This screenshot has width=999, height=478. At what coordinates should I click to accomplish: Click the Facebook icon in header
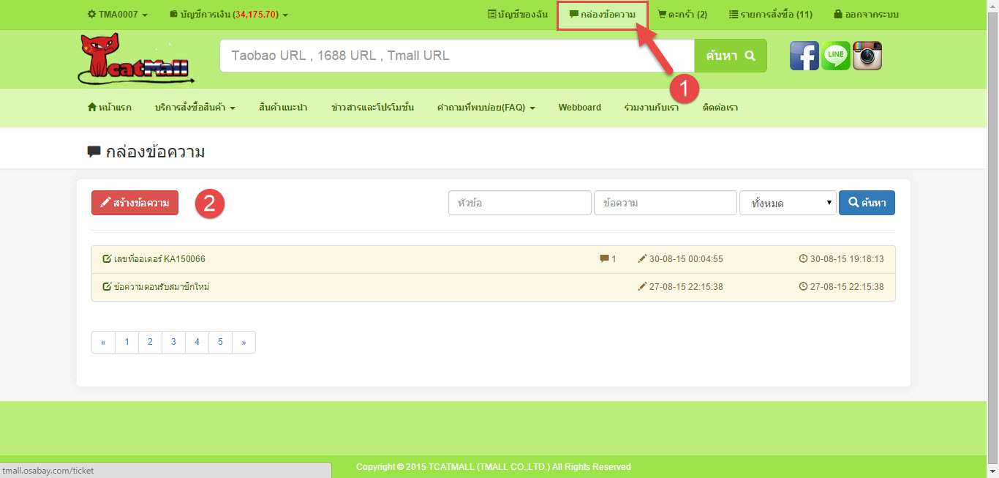(x=804, y=56)
